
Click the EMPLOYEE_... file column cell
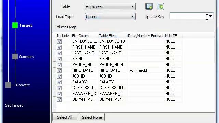pos(85,41)
